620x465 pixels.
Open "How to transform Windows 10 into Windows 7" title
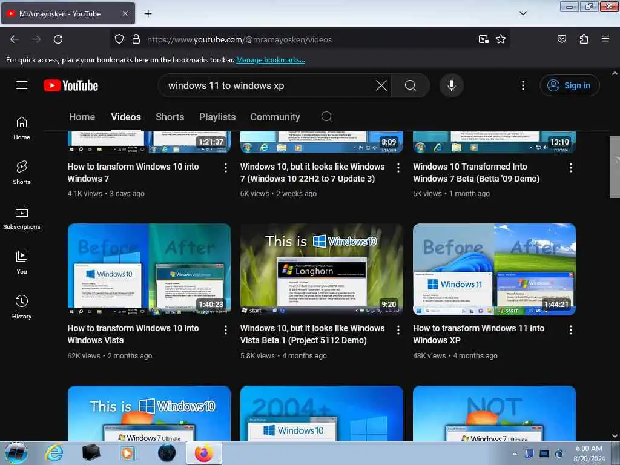pyautogui.click(x=133, y=173)
